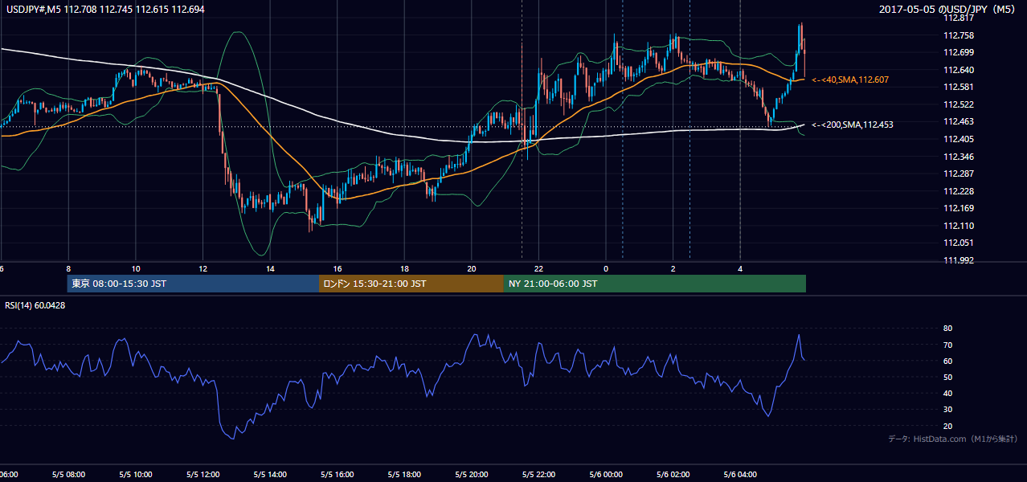
Task: Select the ロンドン 15:30-21:00 JST session bar
Action: pos(411,284)
